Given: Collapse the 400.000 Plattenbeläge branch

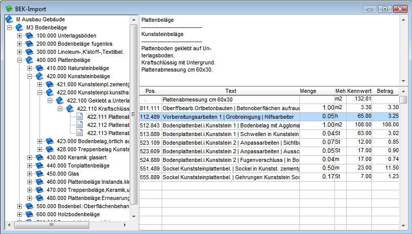Looking at the screenshot, I should (19, 60).
